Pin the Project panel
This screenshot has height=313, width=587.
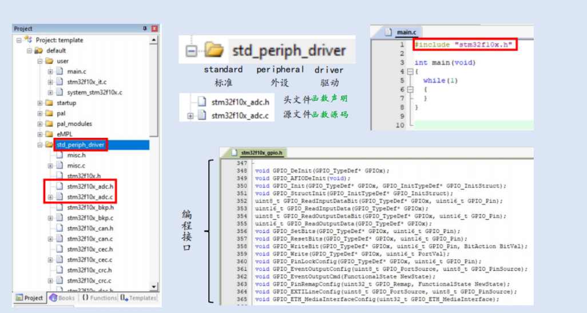tap(145, 29)
